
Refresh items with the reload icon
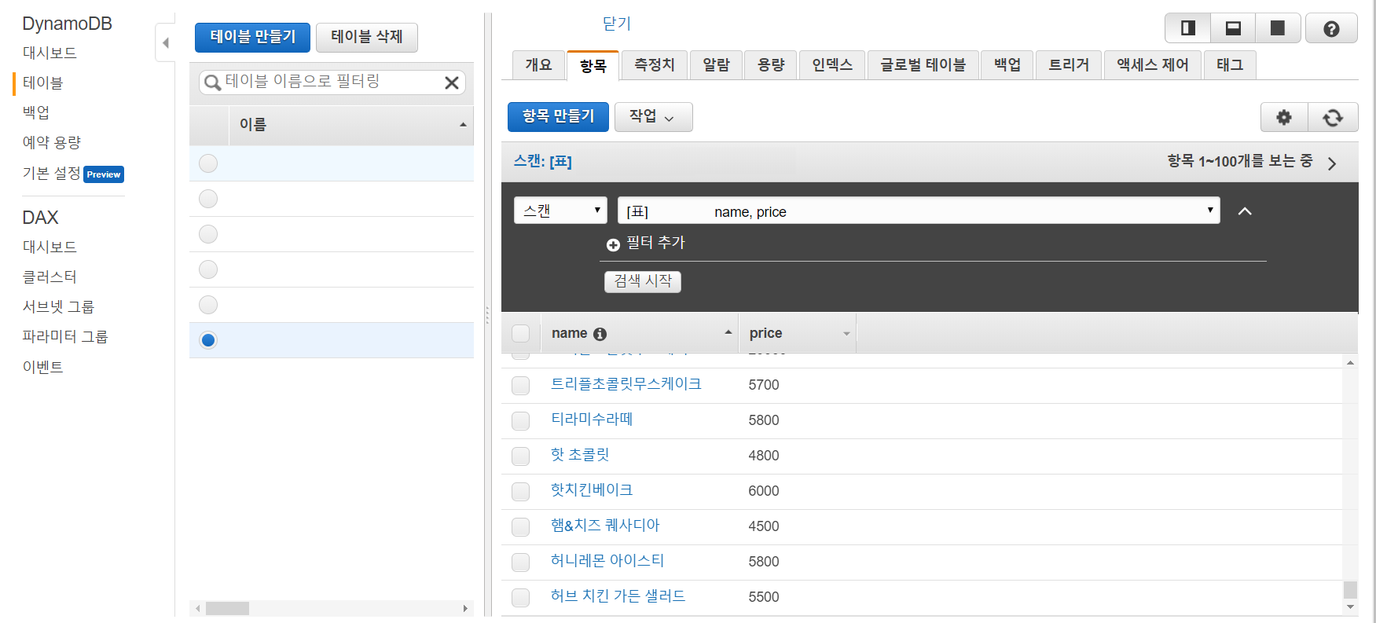1333,117
